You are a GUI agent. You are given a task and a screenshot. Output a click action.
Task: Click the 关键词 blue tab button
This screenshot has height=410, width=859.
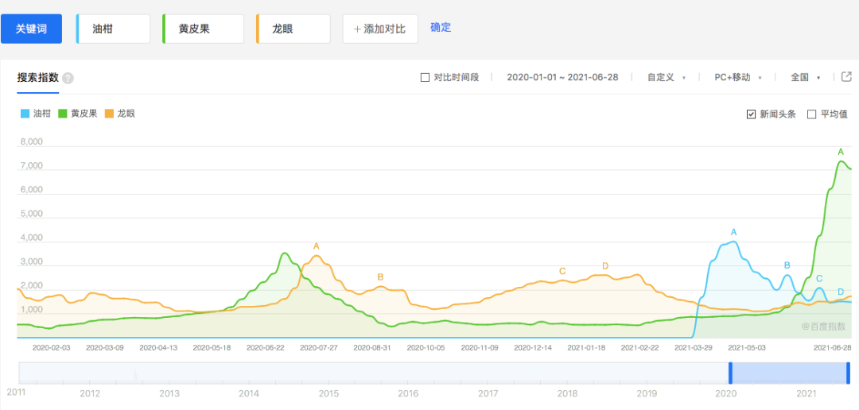pyautogui.click(x=32, y=29)
